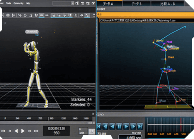Step forward a frame in the right blue player
The height and width of the screenshot is (139, 194).
pyautogui.click(x=133, y=127)
